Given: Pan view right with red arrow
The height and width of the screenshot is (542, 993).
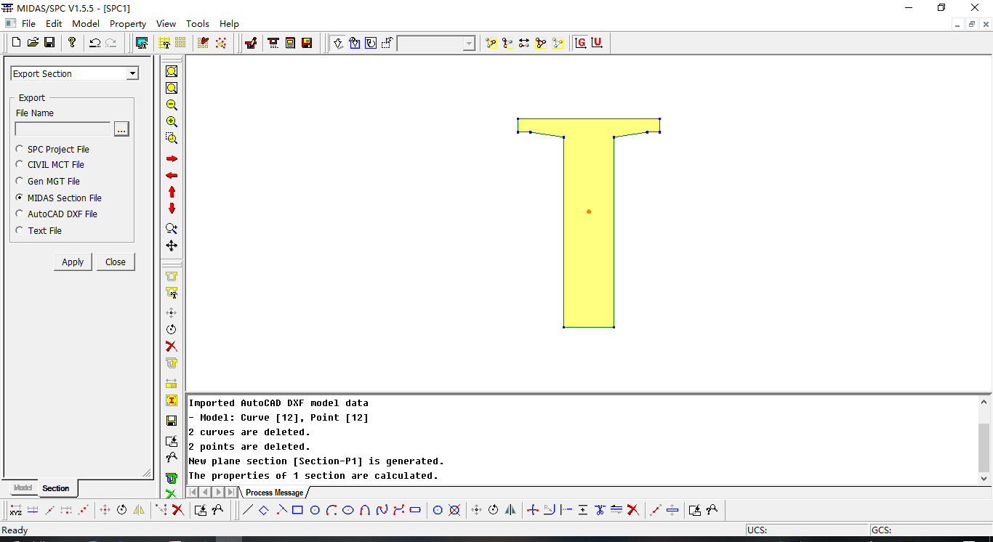Looking at the screenshot, I should pos(172,159).
